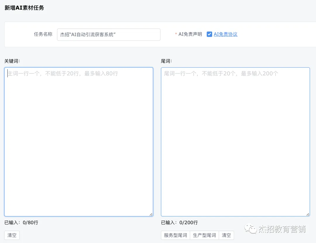Click the 新增AI素材任务 page title
Image resolution: width=316 pixels, height=243 pixels.
point(24,8)
